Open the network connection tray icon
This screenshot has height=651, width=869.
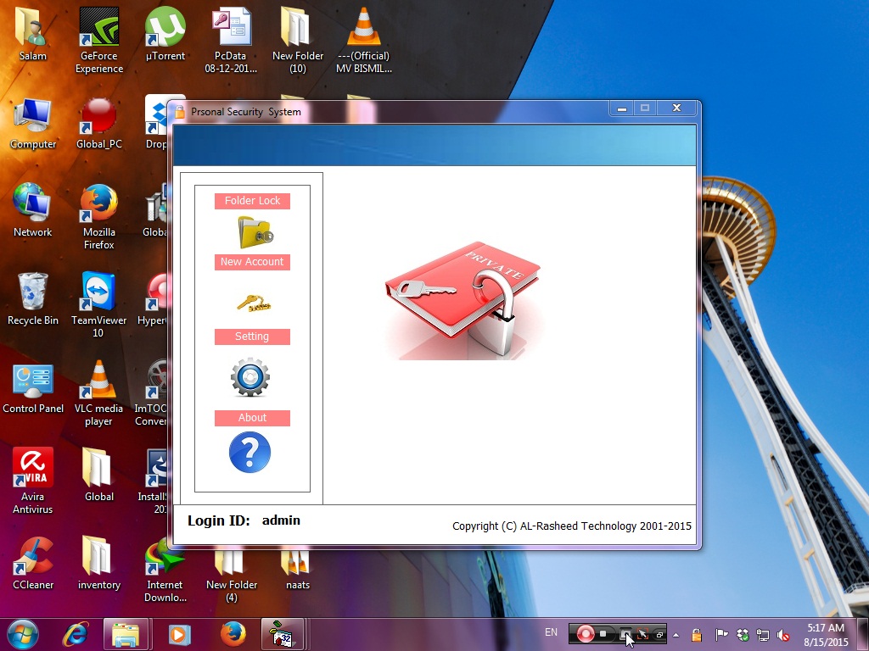pyautogui.click(x=763, y=634)
